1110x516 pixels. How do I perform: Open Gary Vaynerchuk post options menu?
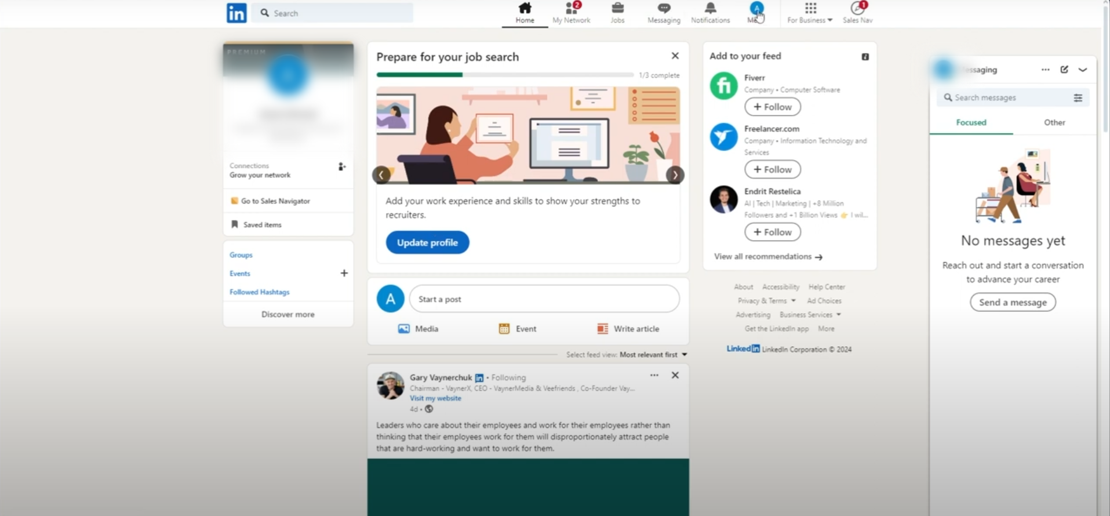[x=654, y=375]
